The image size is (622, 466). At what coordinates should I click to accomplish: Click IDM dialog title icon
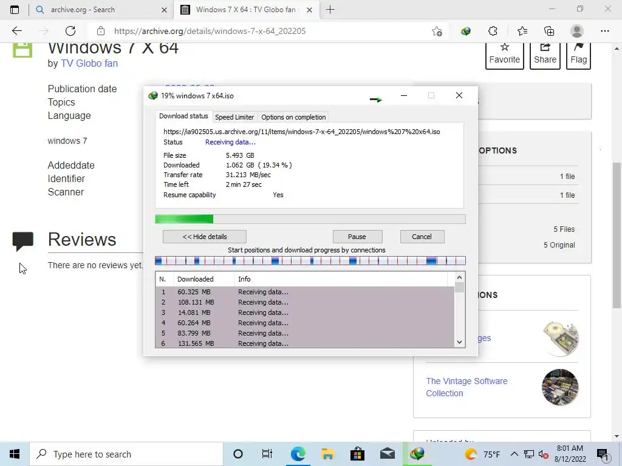coord(152,95)
